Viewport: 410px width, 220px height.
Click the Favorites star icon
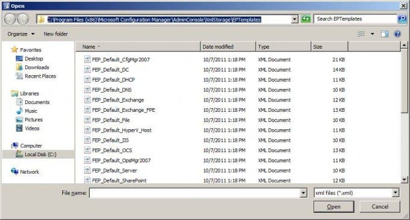pos(14,49)
